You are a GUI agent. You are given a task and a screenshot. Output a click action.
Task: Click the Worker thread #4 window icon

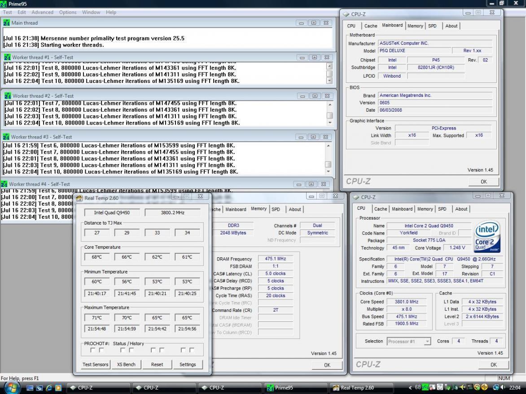pos(4,184)
